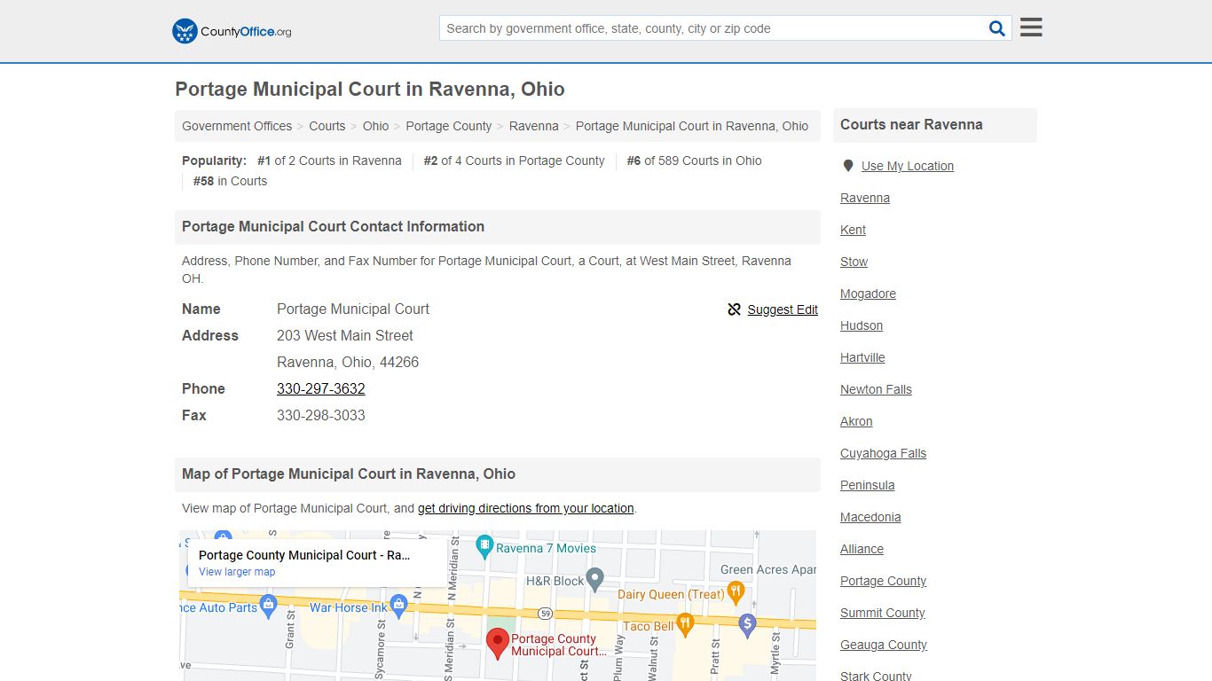
Task: Click the Suggest Edit pencil icon
Action: 734,309
